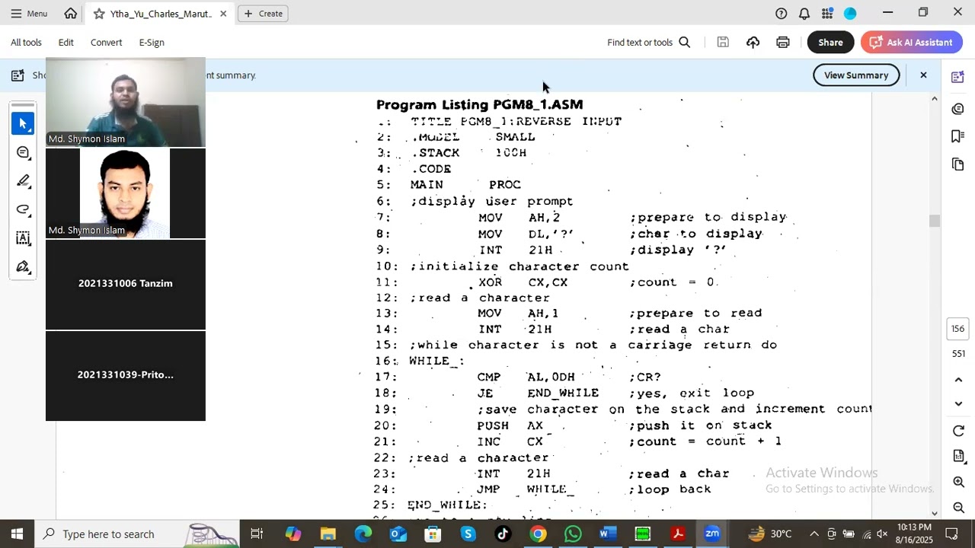975x548 pixels.
Task: Click the scrollbar down arrow
Action: click(x=935, y=513)
